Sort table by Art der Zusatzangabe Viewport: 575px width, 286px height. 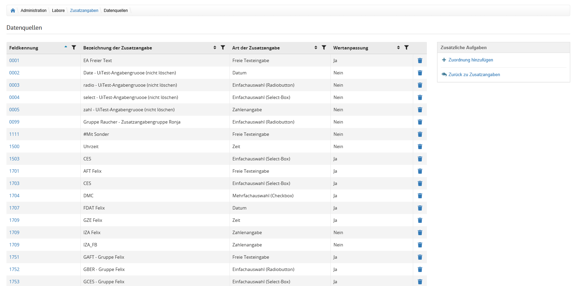(316, 48)
